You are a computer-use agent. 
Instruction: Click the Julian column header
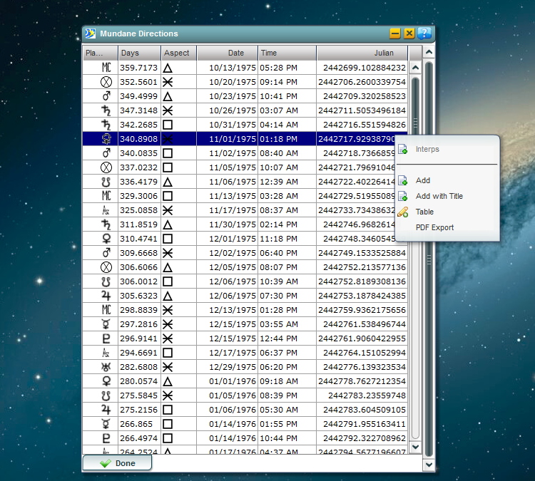point(362,53)
